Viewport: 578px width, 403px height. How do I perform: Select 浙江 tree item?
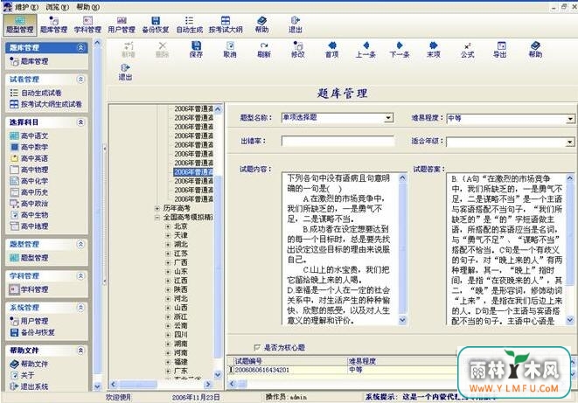click(x=181, y=316)
